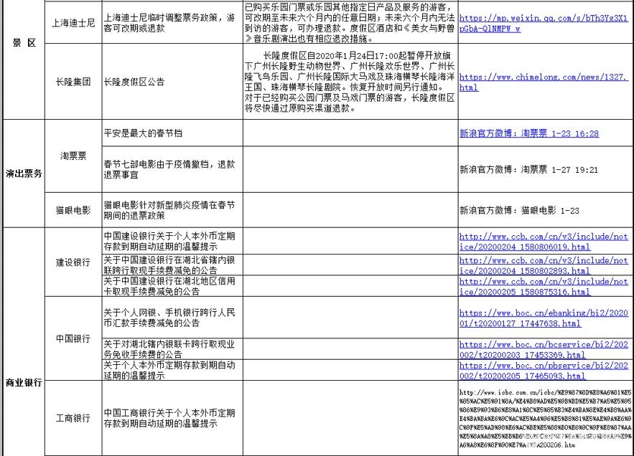Image resolution: width=634 pixels, height=456 pixels.
Task: Open the boc.cn pbservice link
Action: (543, 370)
